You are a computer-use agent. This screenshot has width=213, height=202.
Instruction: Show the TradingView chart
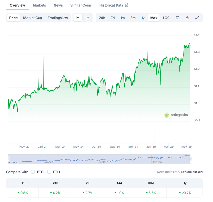(58, 18)
